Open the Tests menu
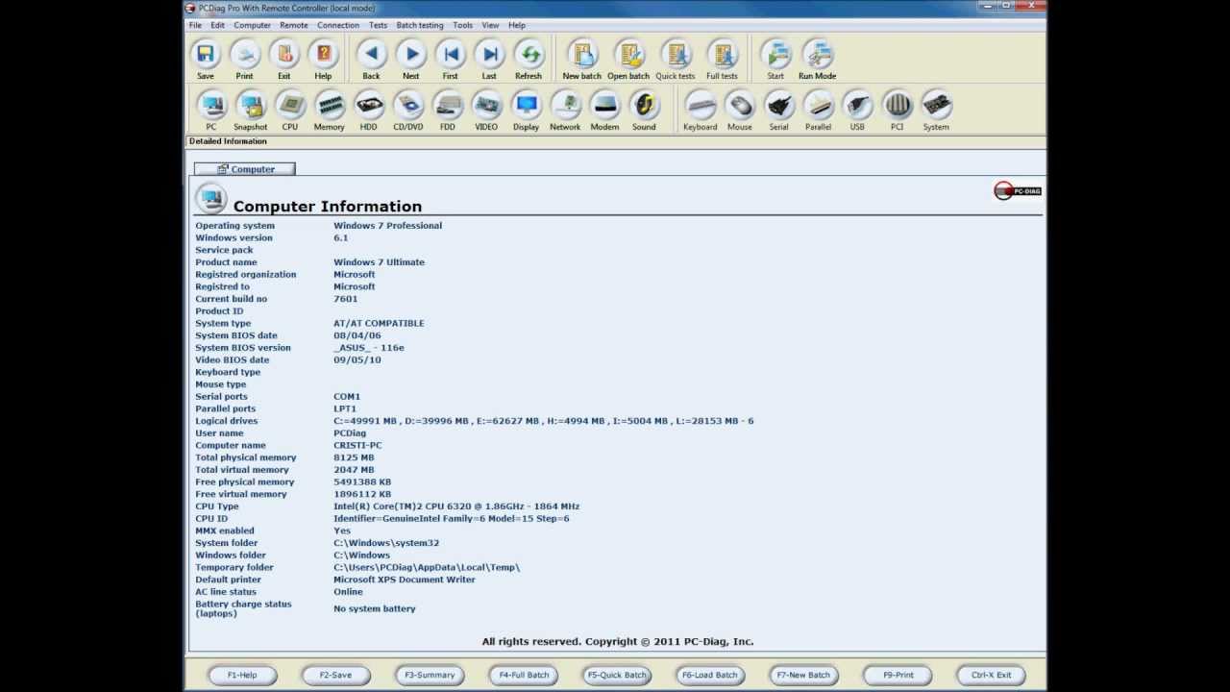Viewport: 1230px width, 692px height. click(x=379, y=25)
